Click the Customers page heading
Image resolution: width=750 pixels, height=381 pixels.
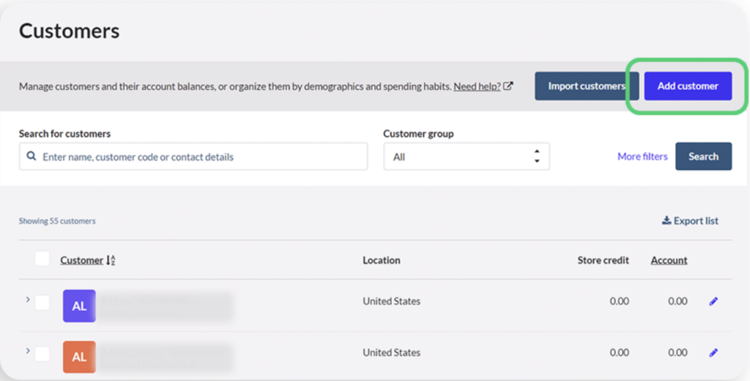point(70,31)
